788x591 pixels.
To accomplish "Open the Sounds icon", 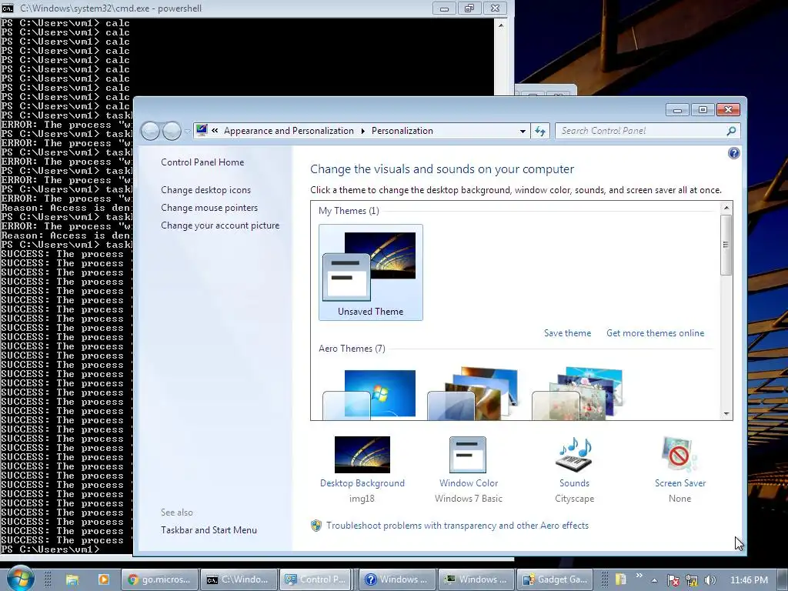I will pyautogui.click(x=574, y=454).
